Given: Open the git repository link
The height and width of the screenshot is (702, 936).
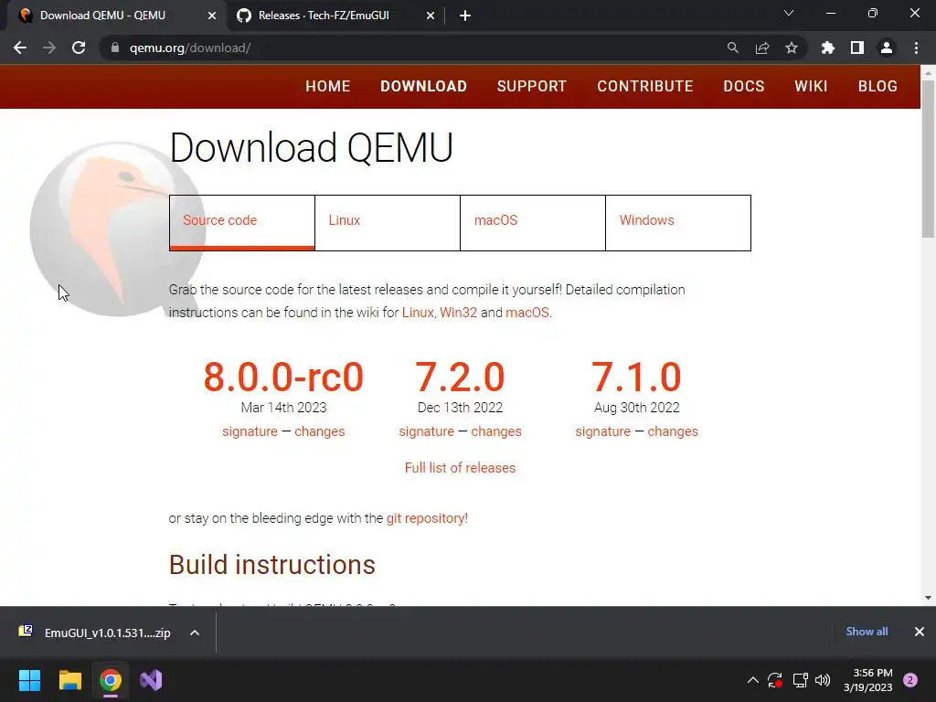Looking at the screenshot, I should tap(428, 518).
